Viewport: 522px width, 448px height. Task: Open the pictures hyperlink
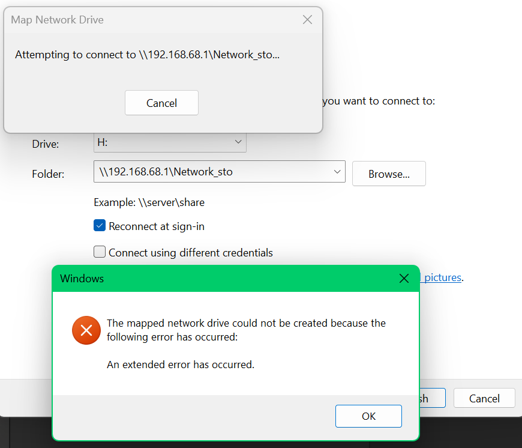(x=443, y=277)
